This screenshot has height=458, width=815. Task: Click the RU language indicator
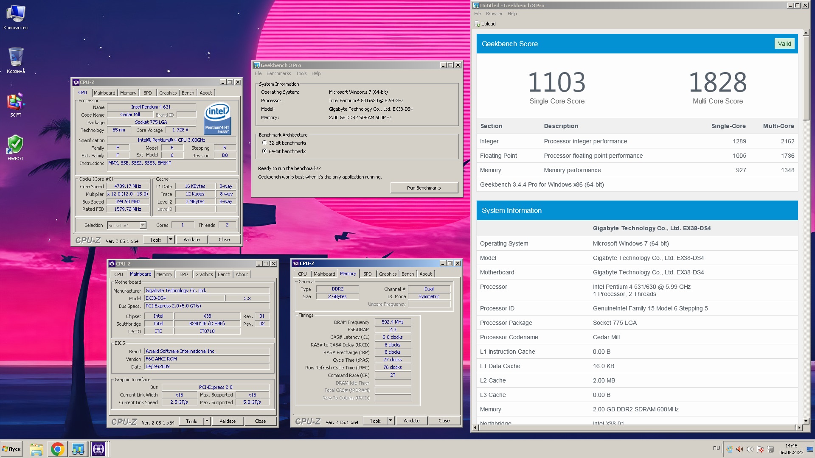pyautogui.click(x=717, y=448)
